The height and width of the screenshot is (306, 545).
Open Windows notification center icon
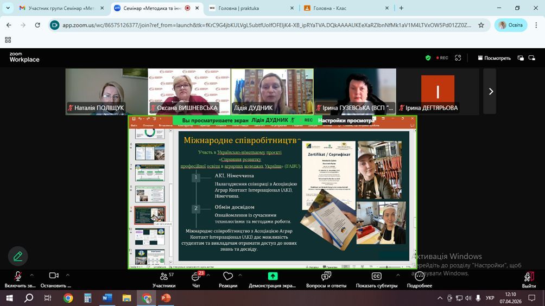tap(532, 298)
